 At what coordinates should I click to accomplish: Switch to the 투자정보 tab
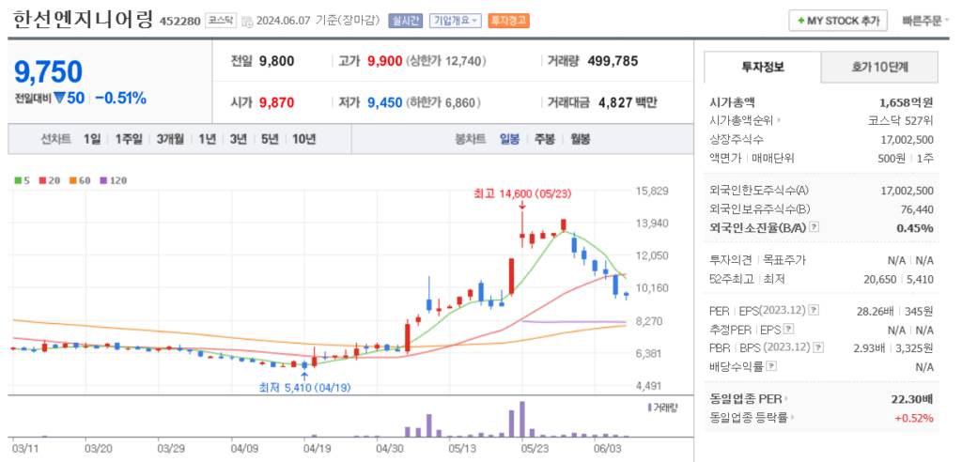(x=763, y=67)
